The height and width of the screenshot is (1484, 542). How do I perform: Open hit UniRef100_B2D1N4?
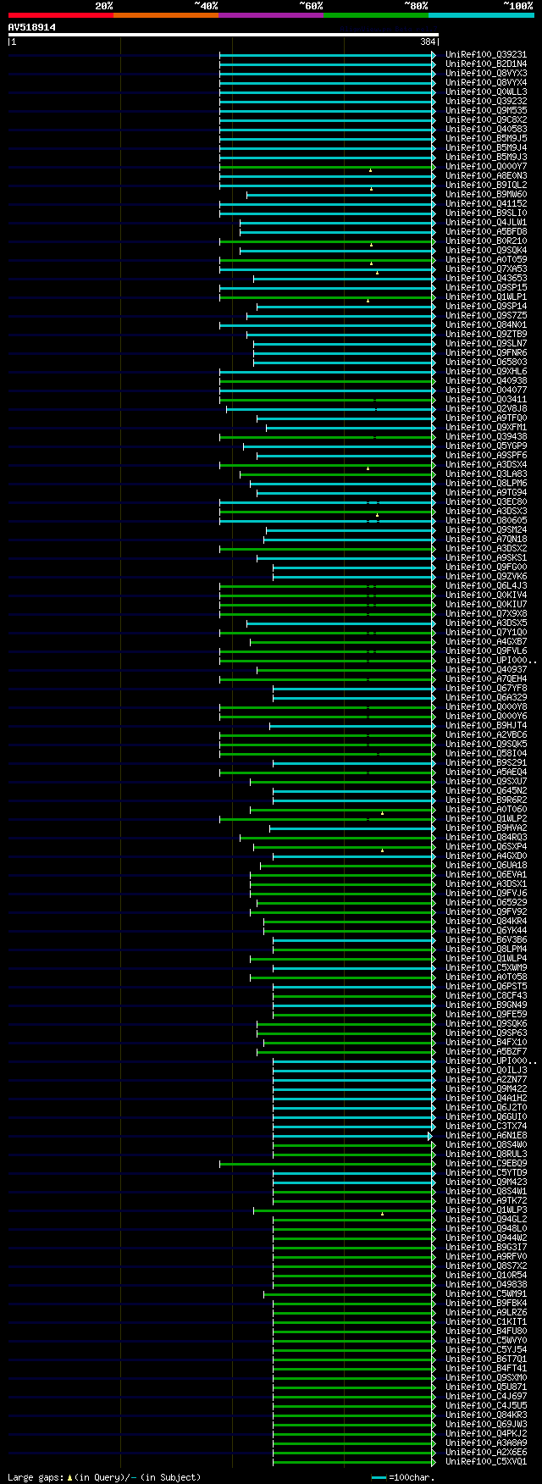pyautogui.click(x=486, y=64)
